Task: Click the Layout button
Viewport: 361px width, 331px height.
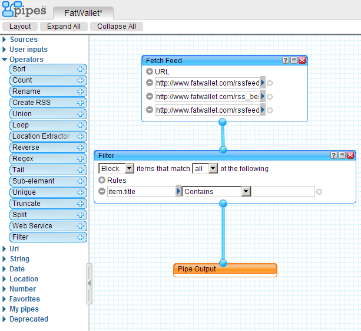Action: click(x=20, y=27)
